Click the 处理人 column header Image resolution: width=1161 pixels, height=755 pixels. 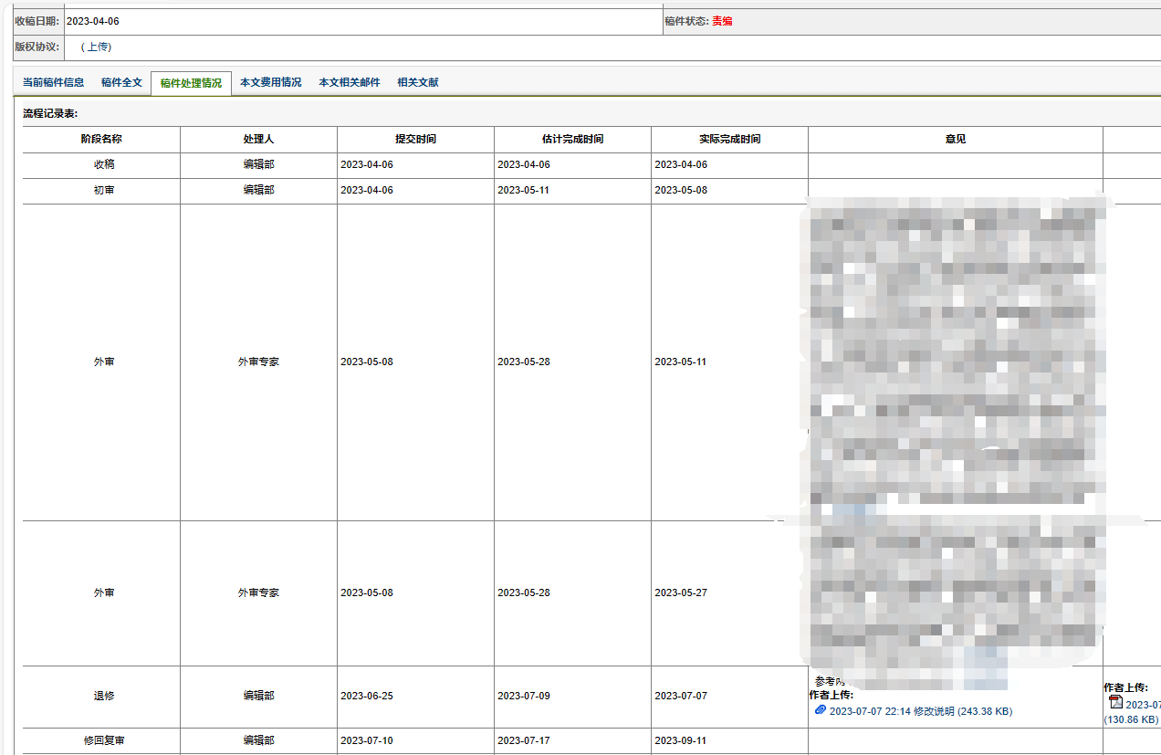(258, 140)
